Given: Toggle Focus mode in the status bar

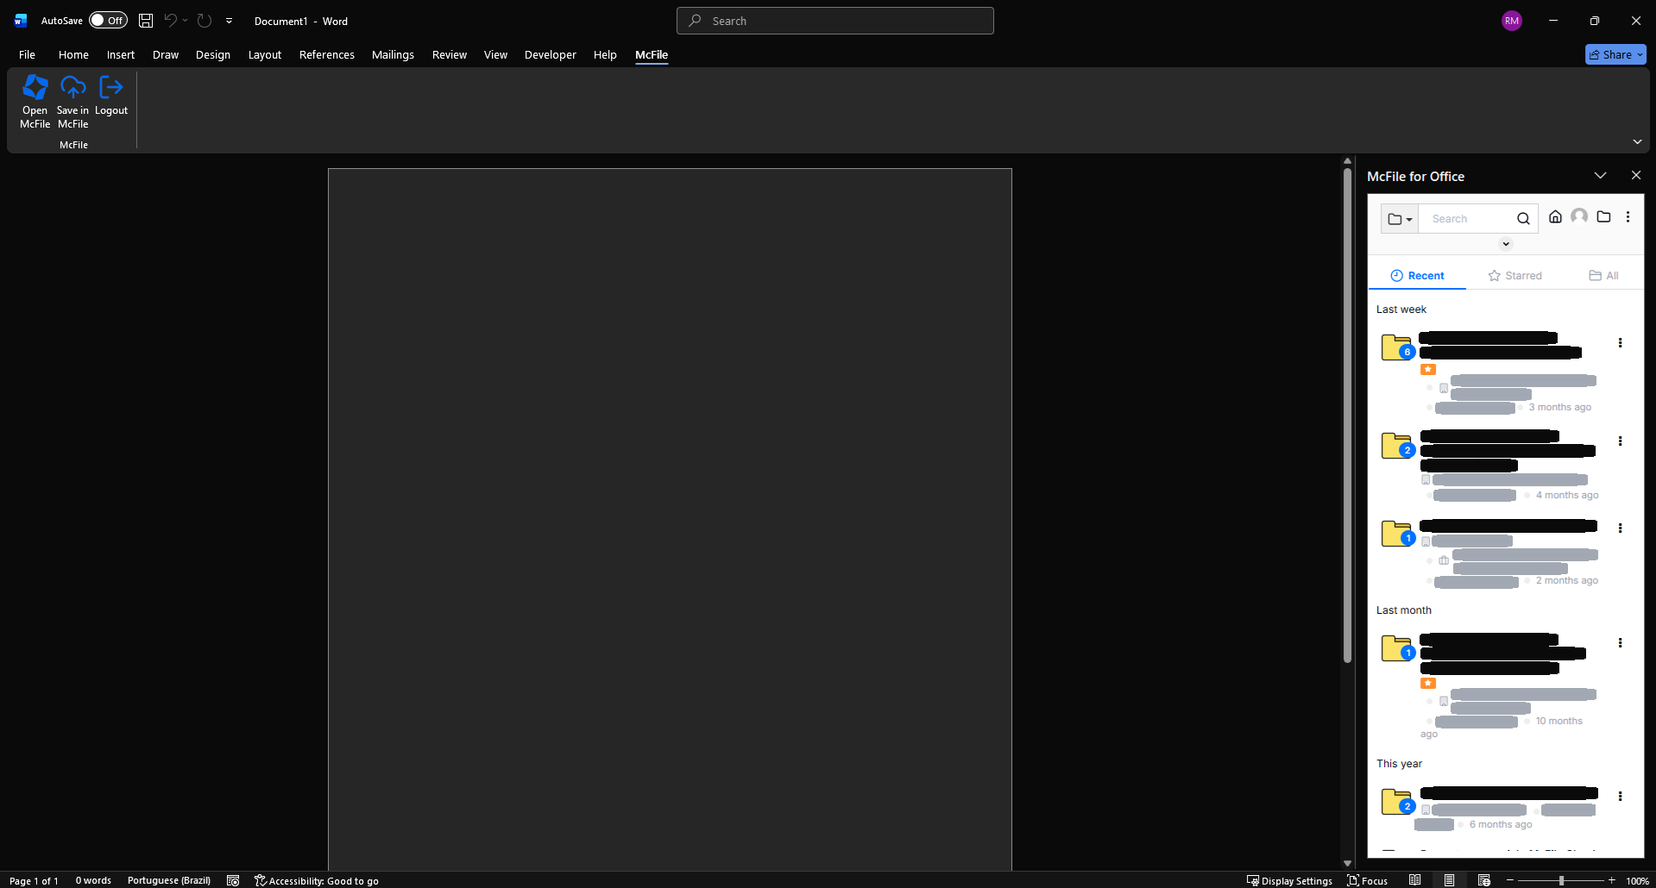Looking at the screenshot, I should (1368, 880).
